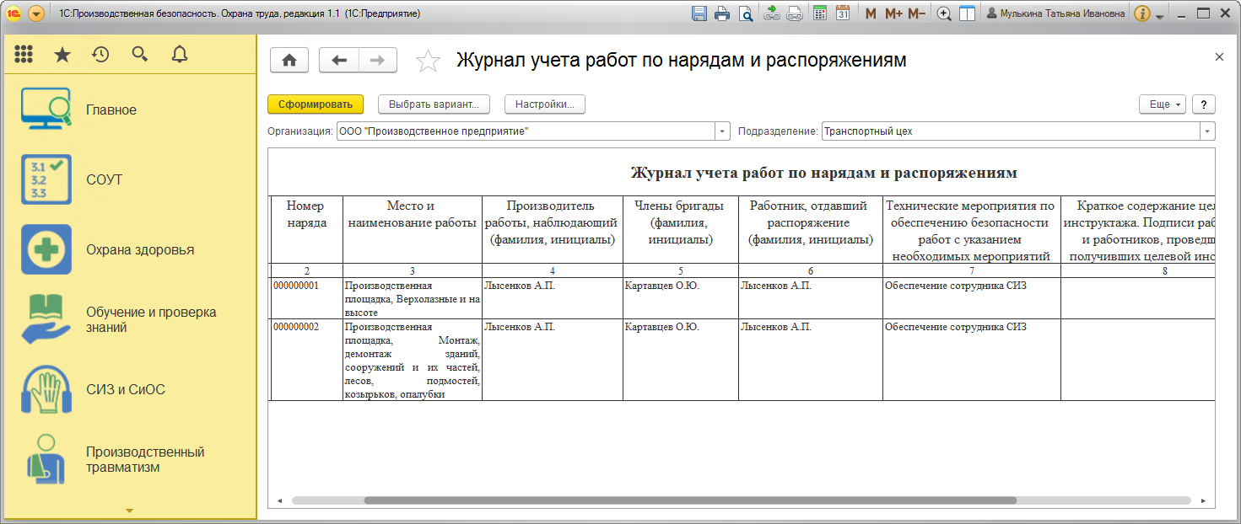The height and width of the screenshot is (524, 1241).
Task: Open the sections grid menu icon
Action: tap(24, 55)
